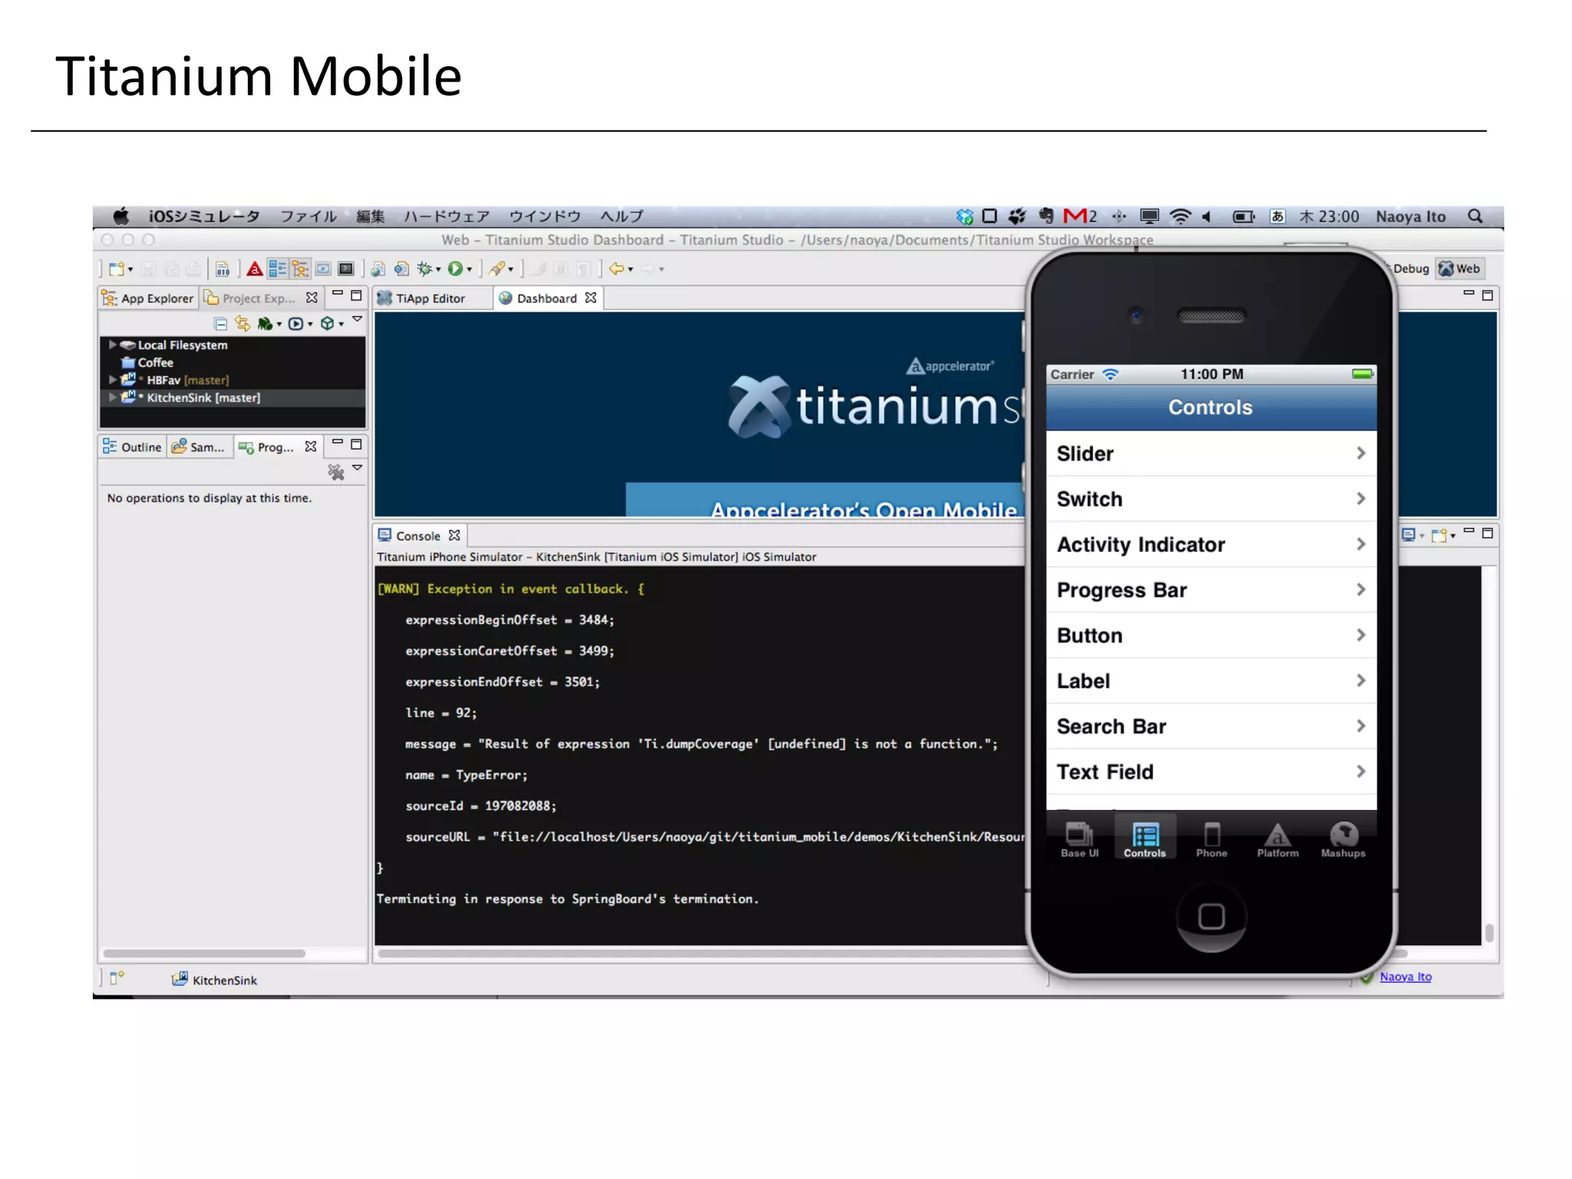Switch to the Outline tab

coord(132,447)
